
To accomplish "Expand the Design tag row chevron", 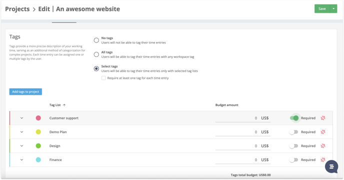I will [21, 146].
